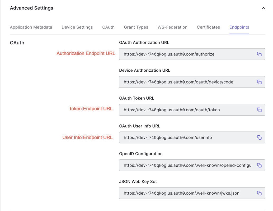Open the Device Settings tab
The width and height of the screenshot is (273, 211).
click(x=77, y=27)
